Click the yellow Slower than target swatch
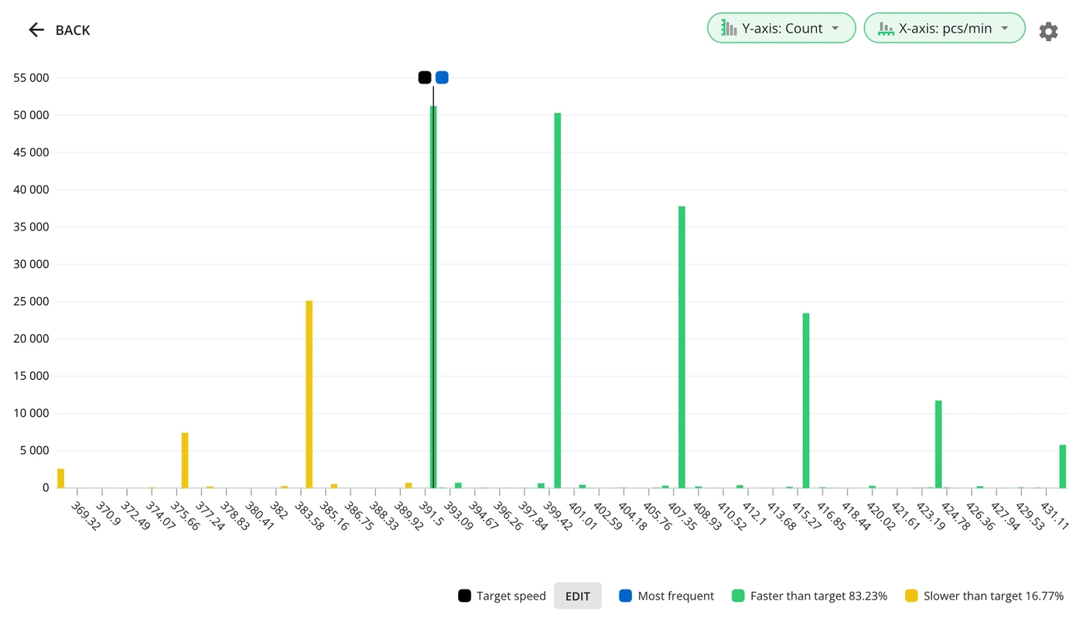Screen dimensions: 1083x622 912,596
